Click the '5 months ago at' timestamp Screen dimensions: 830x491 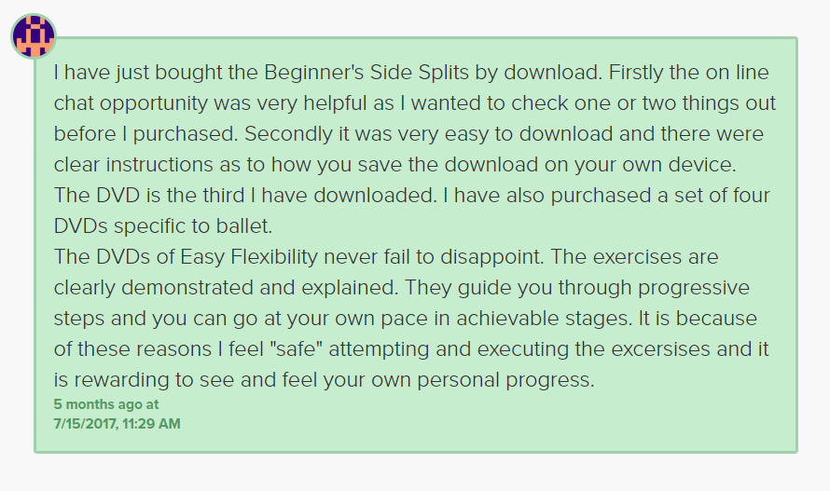click(x=106, y=404)
